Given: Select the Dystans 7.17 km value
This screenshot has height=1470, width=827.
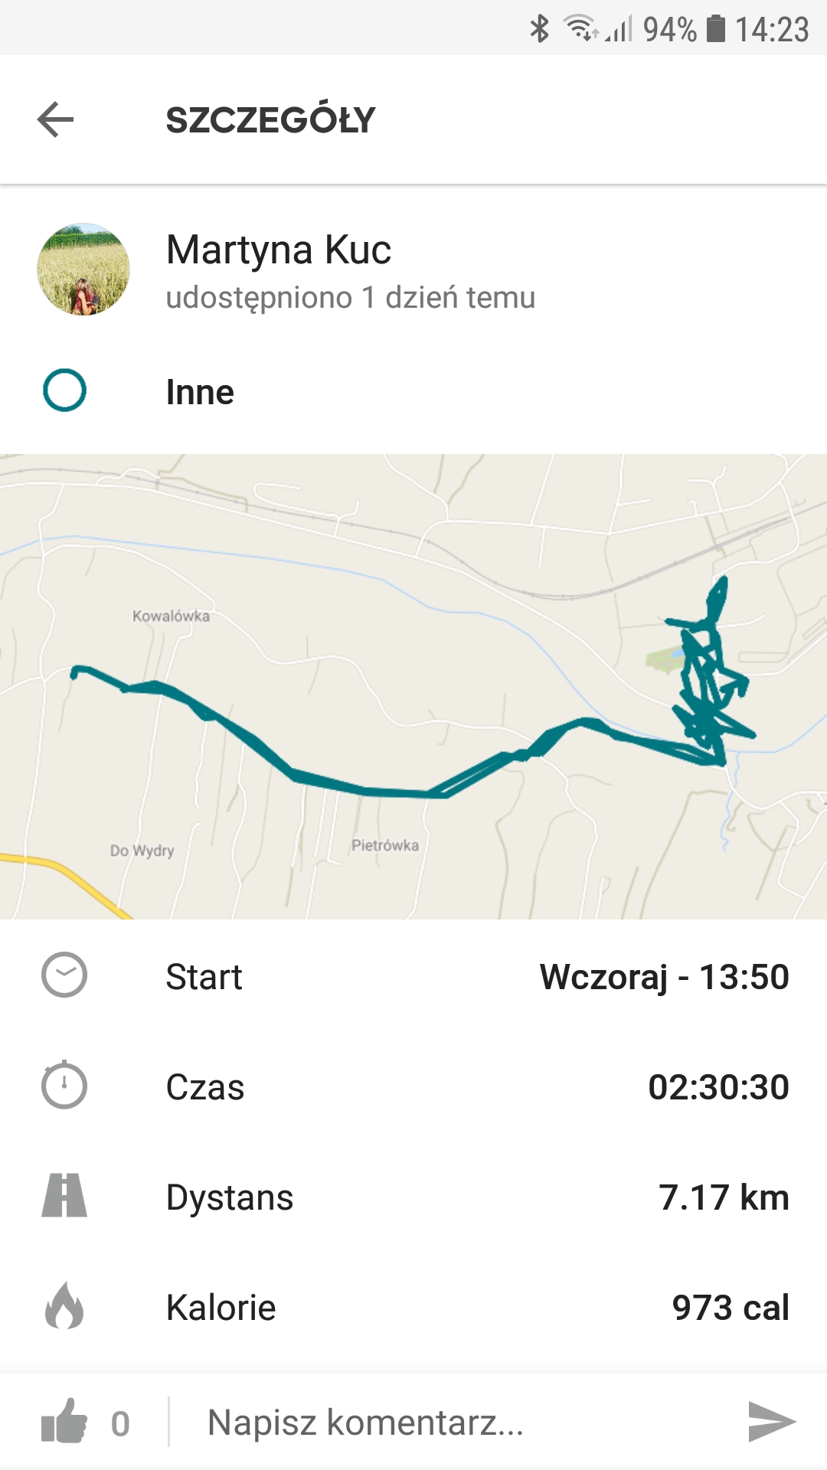Looking at the screenshot, I should (x=724, y=1197).
